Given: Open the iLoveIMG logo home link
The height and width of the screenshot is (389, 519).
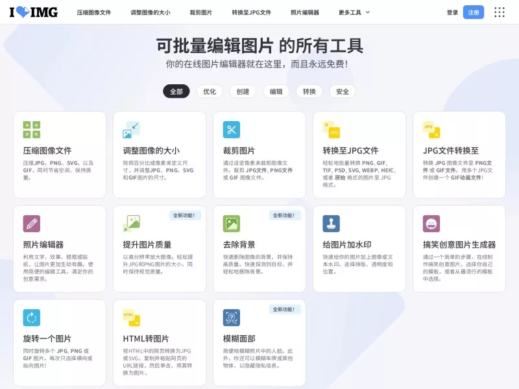Looking at the screenshot, I should 34,12.
